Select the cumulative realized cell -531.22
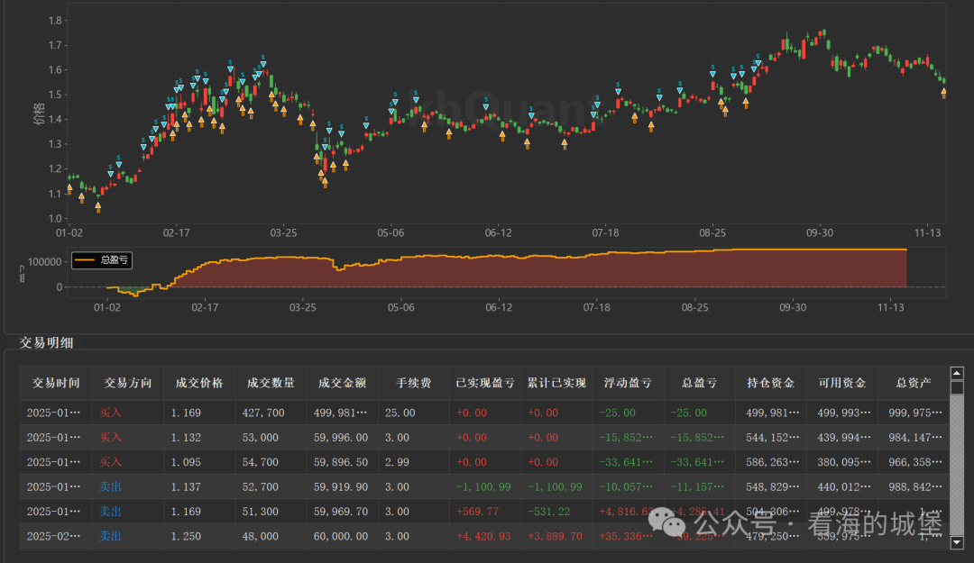The height and width of the screenshot is (563, 974). [x=556, y=512]
